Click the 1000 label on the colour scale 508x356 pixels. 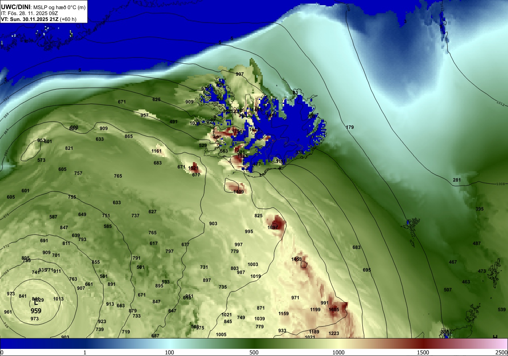[338, 352]
